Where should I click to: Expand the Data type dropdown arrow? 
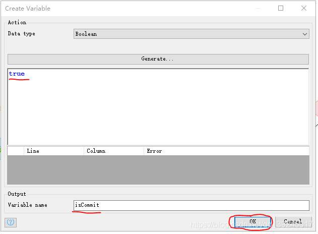click(x=304, y=34)
